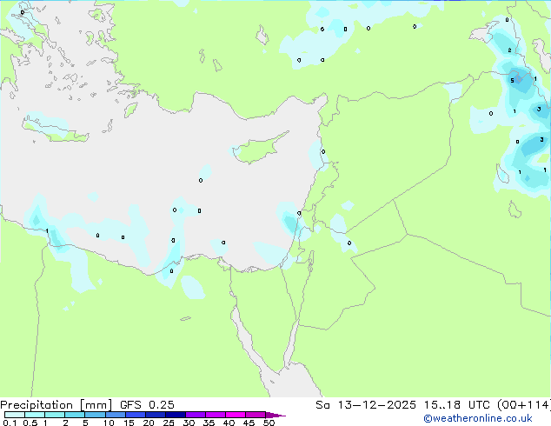Open the weatheronline.co.uk link

(x=478, y=418)
